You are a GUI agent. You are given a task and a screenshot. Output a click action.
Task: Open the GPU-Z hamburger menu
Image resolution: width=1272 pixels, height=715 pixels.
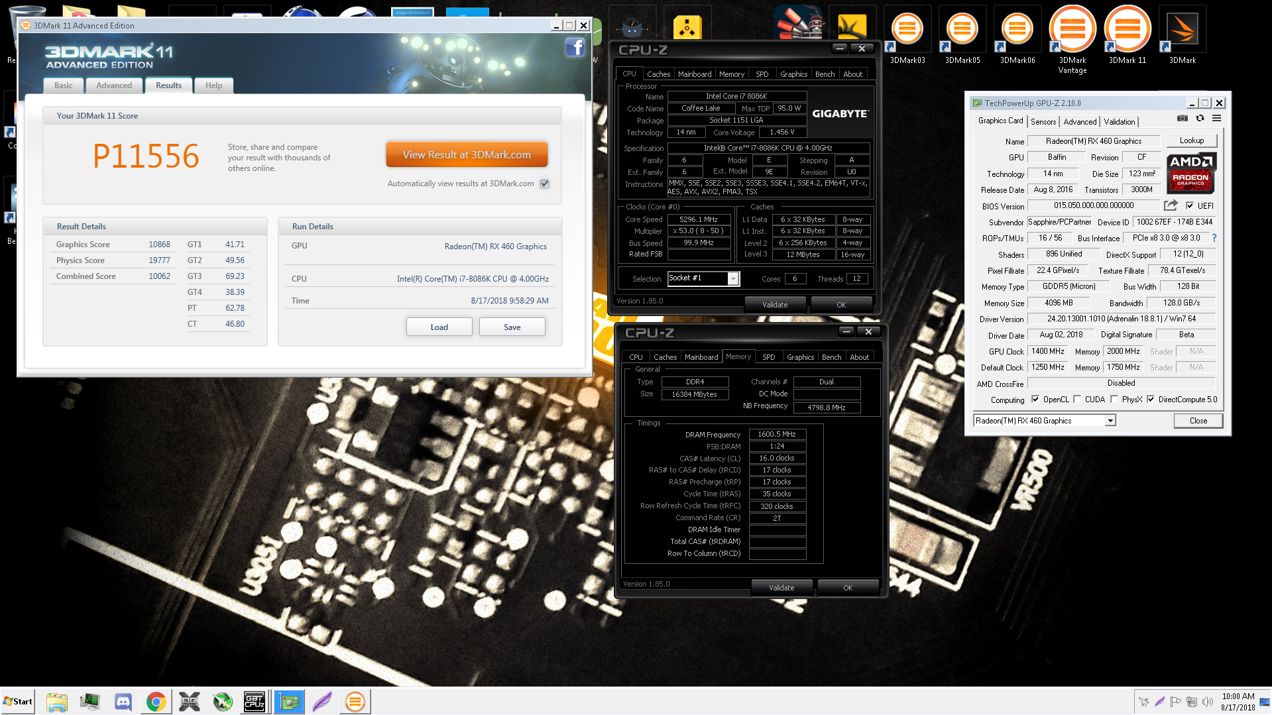(x=1217, y=119)
